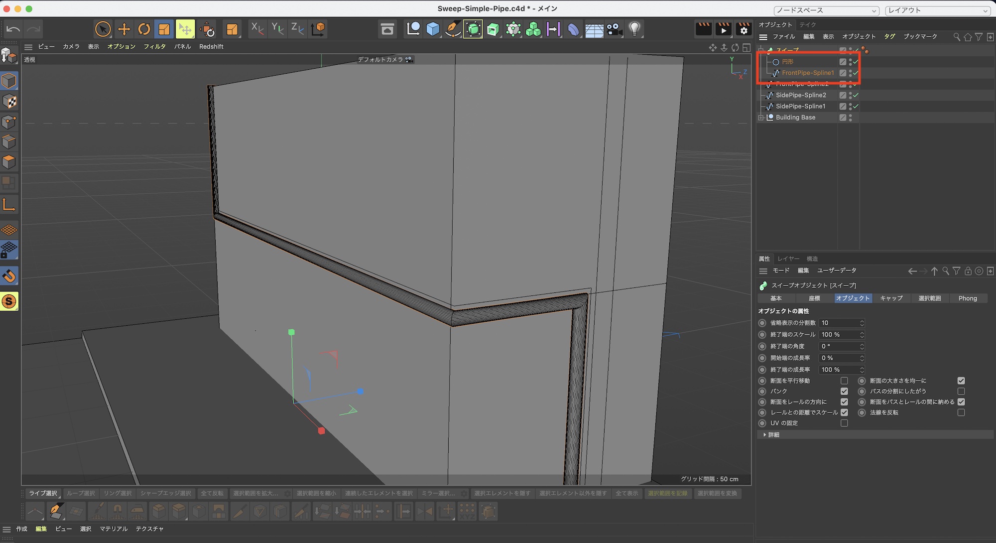Click the 終了端のスケール value field
Image resolution: width=996 pixels, height=543 pixels.
pos(839,335)
